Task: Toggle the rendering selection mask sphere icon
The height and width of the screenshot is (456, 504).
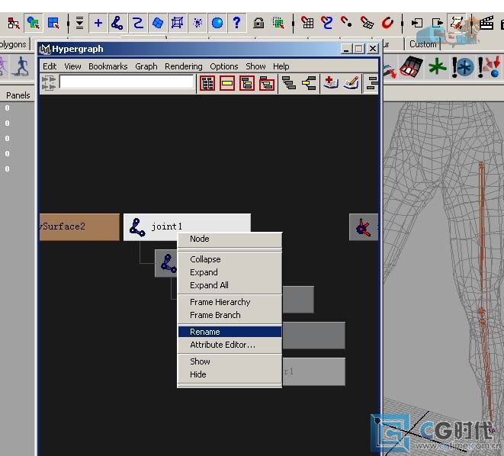Action: (217, 23)
